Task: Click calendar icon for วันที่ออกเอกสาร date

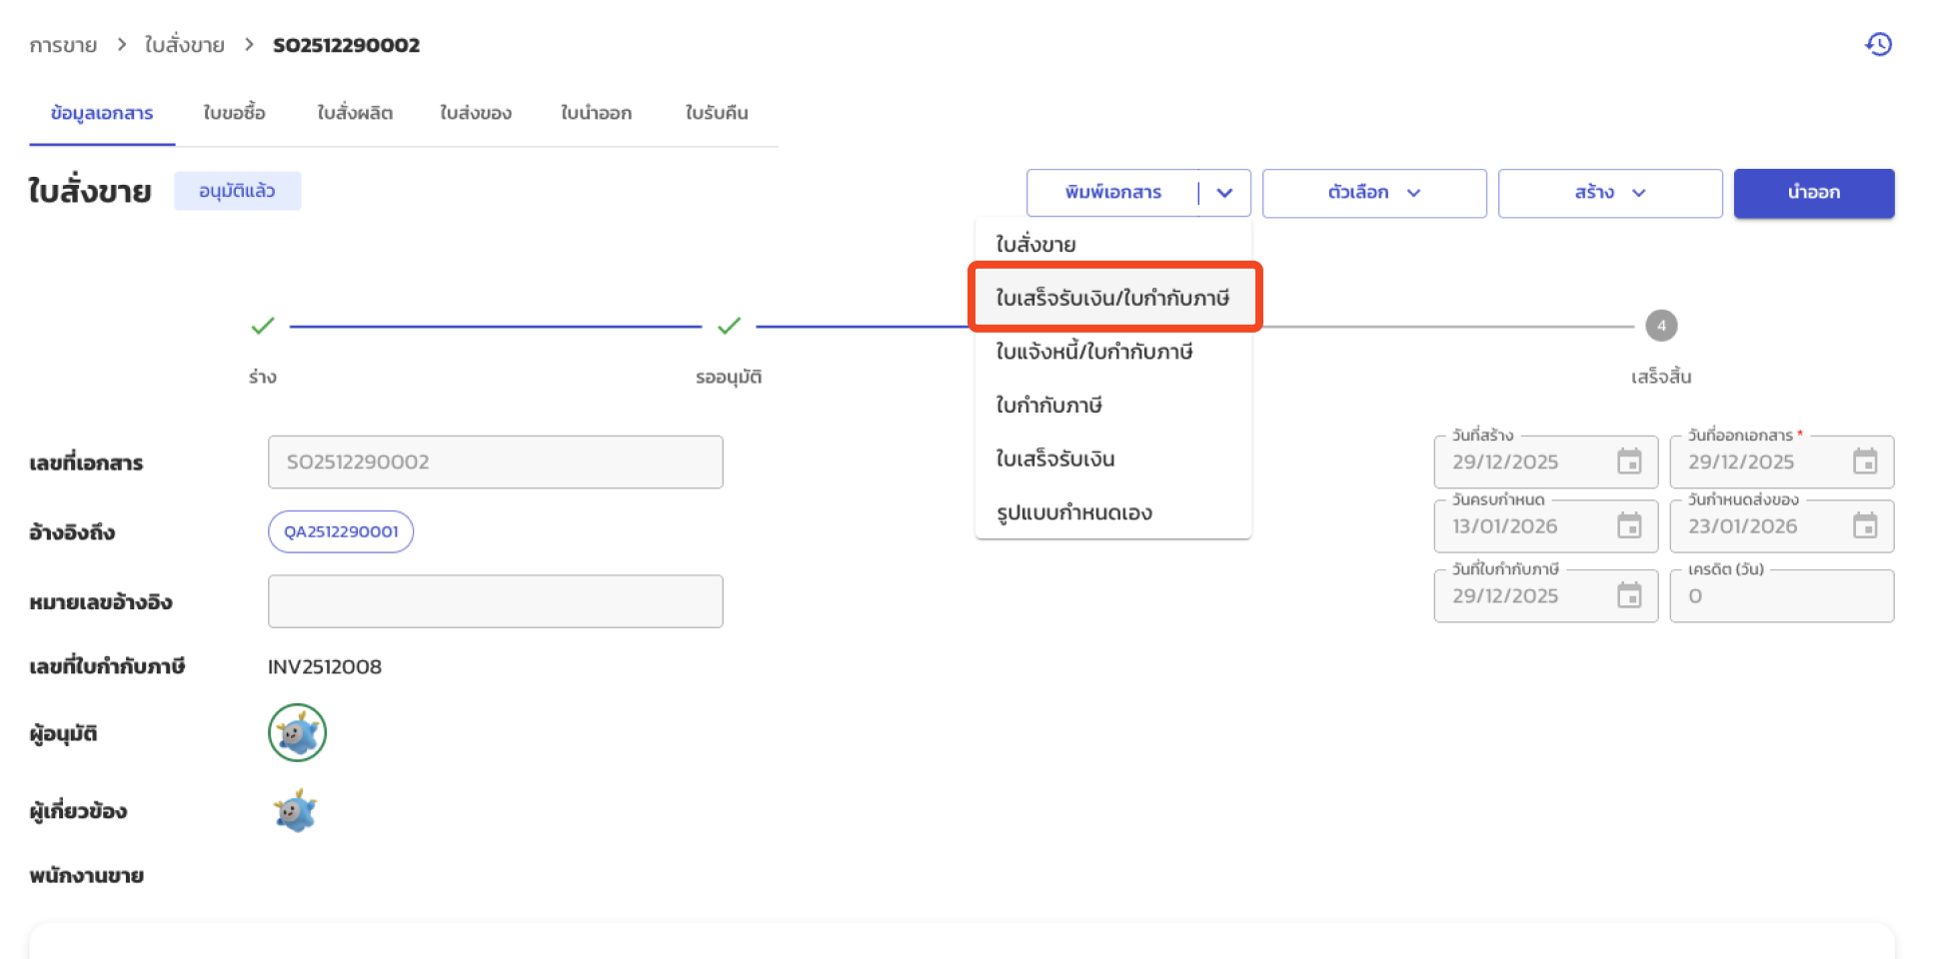Action: (1864, 462)
